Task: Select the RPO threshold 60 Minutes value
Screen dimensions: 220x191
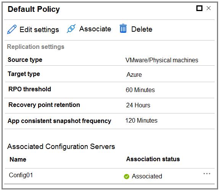Action: [x=140, y=90]
